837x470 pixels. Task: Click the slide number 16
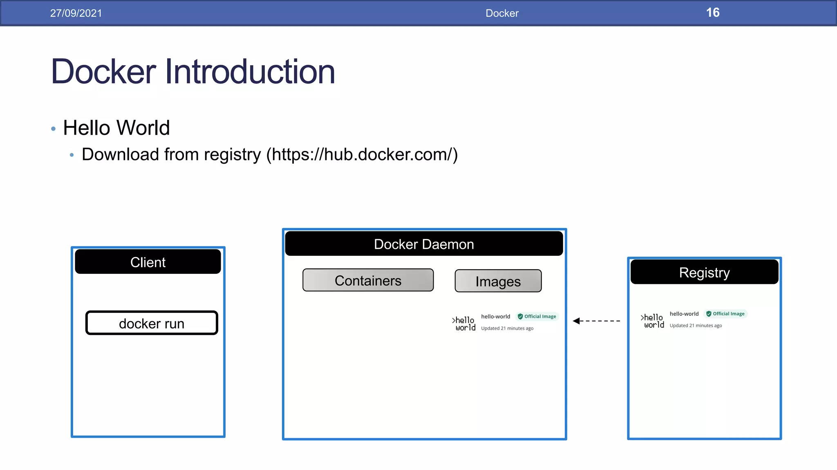coord(713,13)
